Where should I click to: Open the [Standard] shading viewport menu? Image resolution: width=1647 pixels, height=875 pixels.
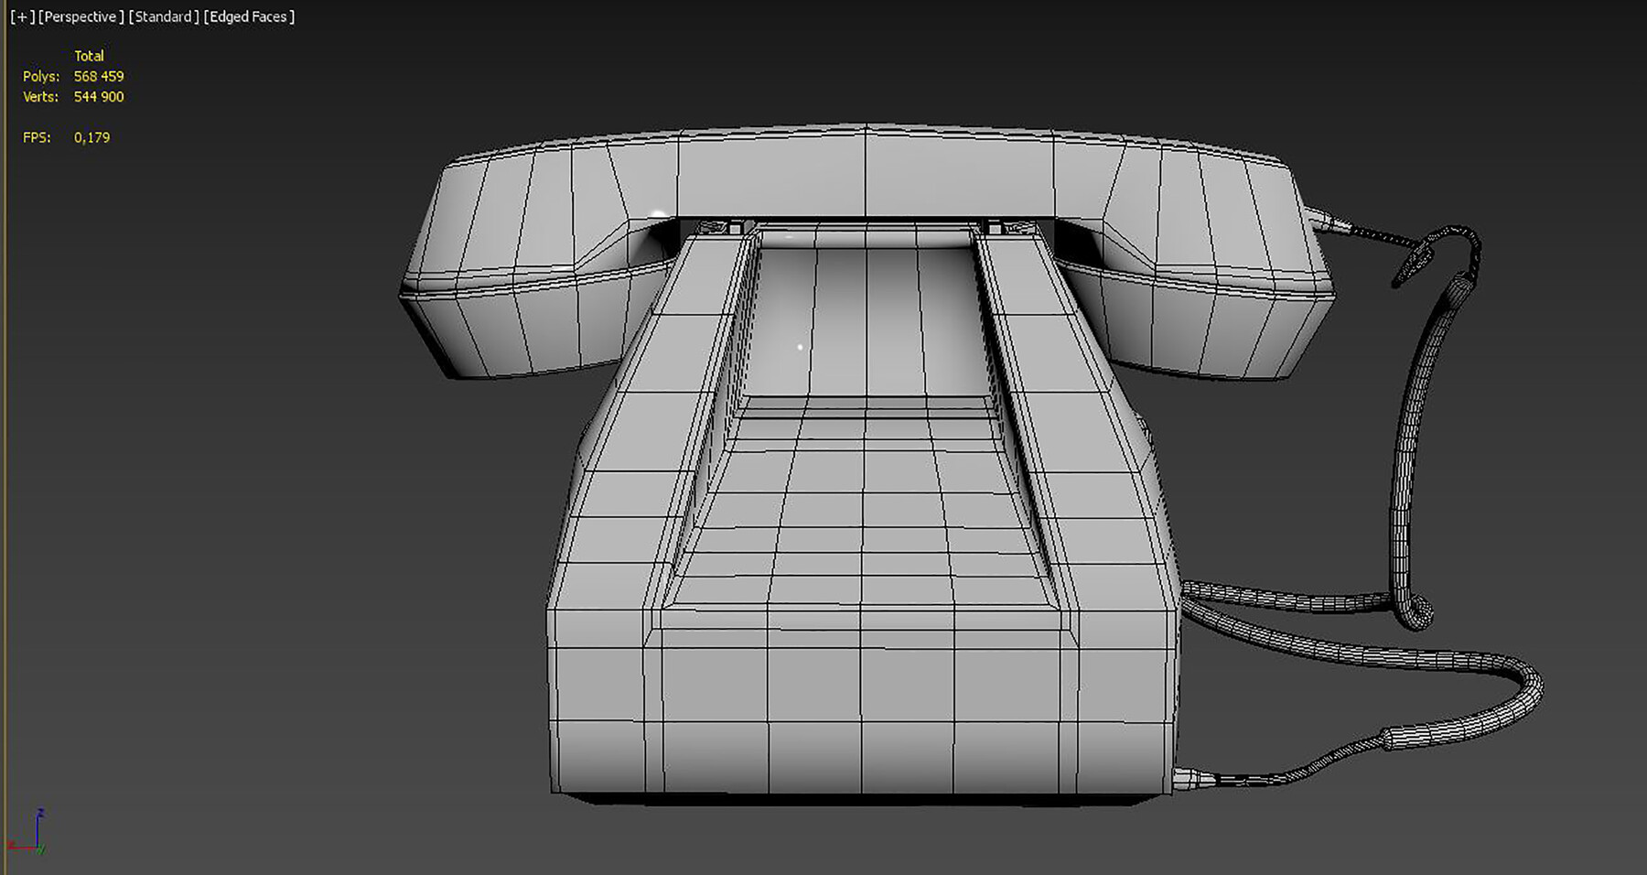pos(164,16)
